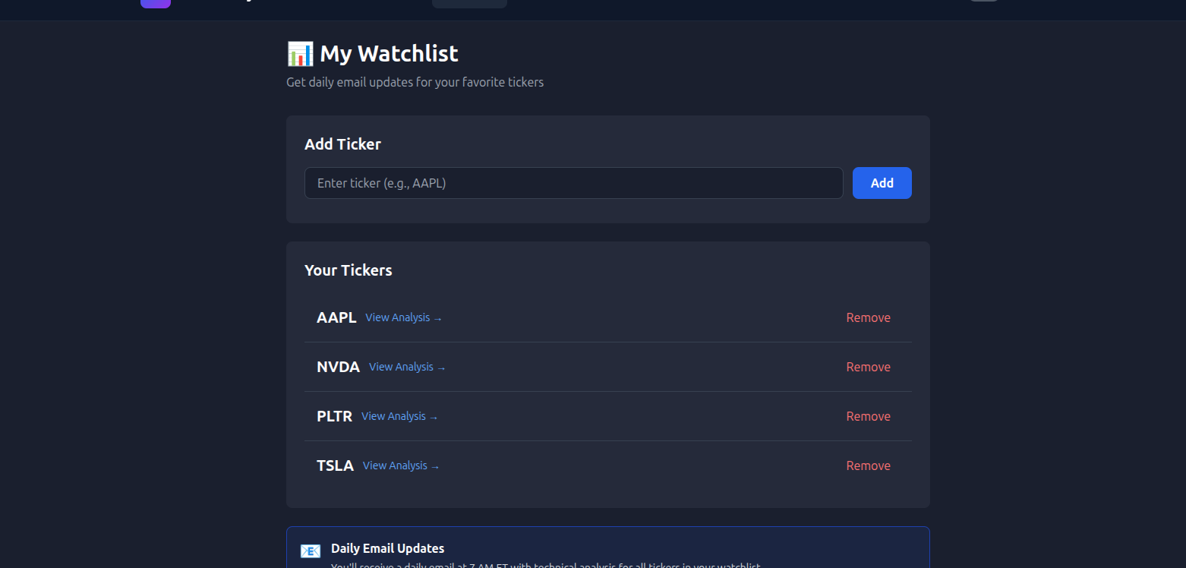Screen dimensions: 1186x568
Task: Open View Analysis for AAPL
Action: pos(397,317)
